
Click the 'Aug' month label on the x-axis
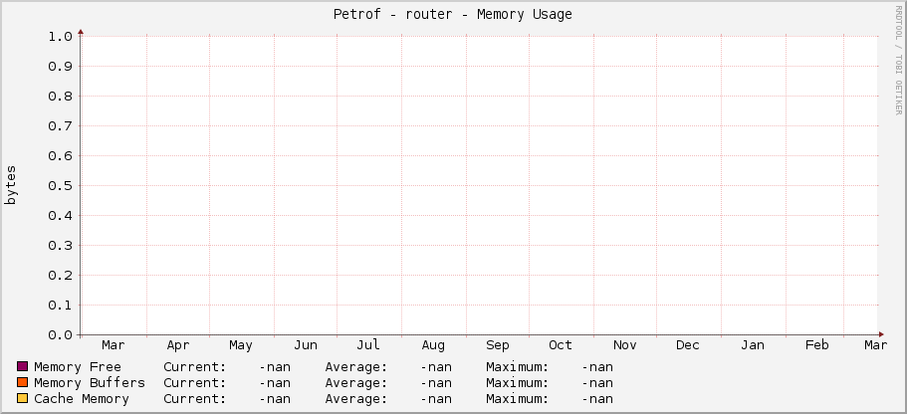pos(433,345)
